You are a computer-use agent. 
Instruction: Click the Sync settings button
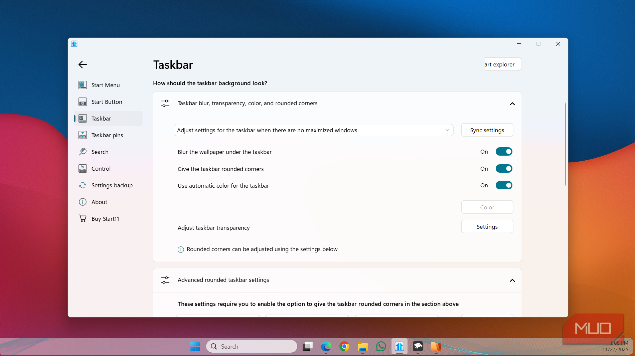coord(487,130)
